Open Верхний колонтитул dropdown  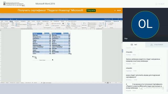coord(92,23)
